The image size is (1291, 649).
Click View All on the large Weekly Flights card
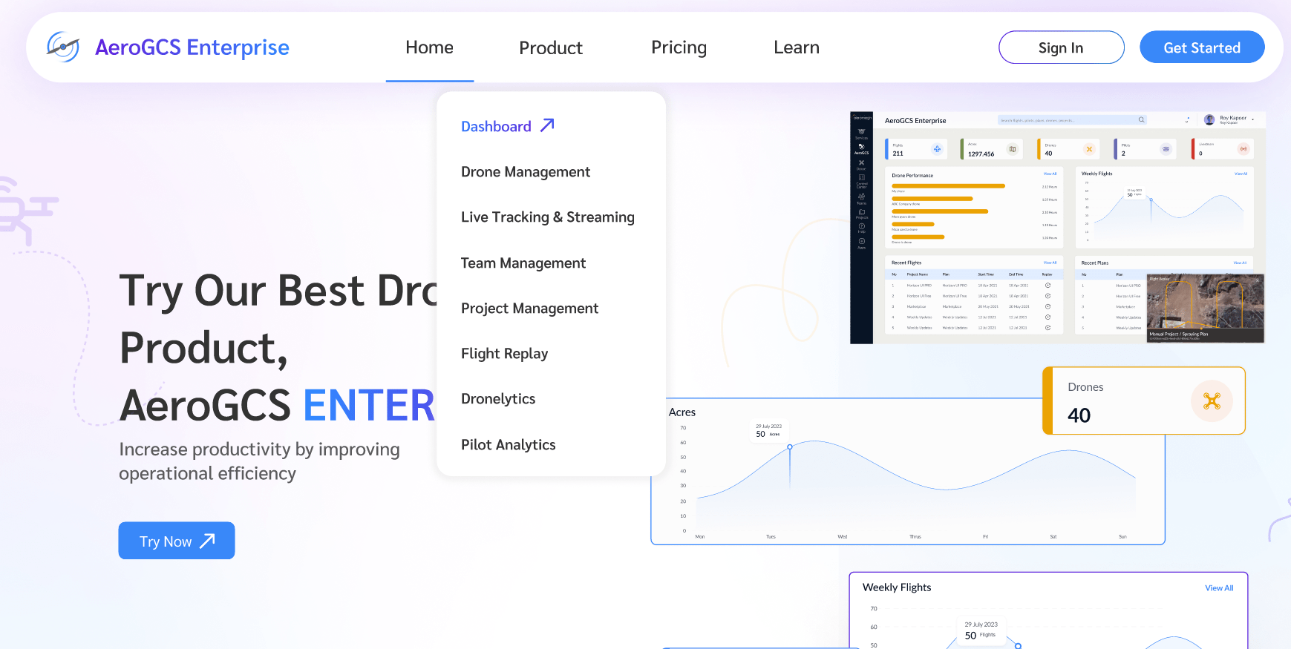(1219, 588)
